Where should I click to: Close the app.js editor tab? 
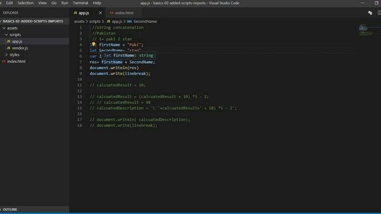pyautogui.click(x=101, y=13)
